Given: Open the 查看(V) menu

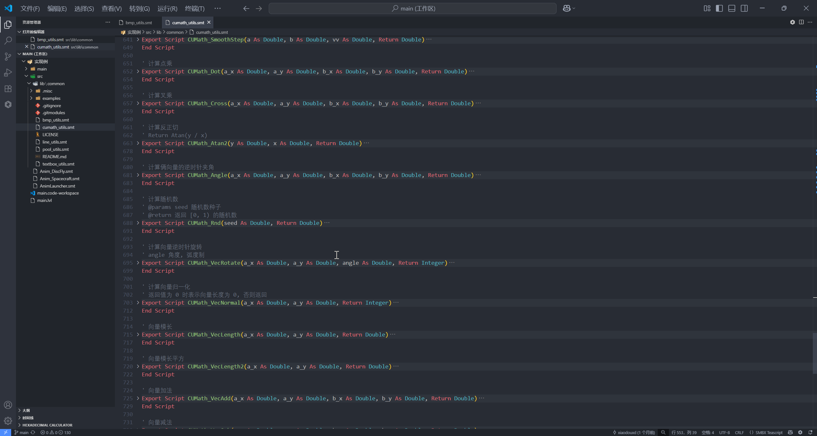Looking at the screenshot, I should 112,9.
